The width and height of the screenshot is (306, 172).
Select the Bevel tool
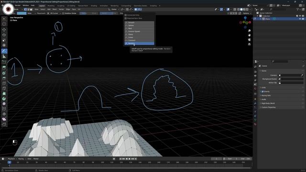(4, 78)
